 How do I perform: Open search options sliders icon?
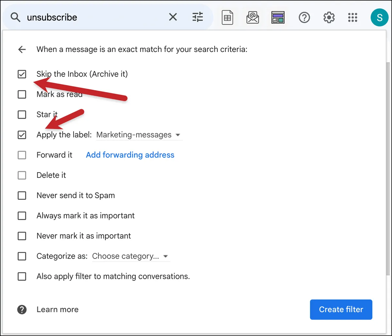point(198,17)
